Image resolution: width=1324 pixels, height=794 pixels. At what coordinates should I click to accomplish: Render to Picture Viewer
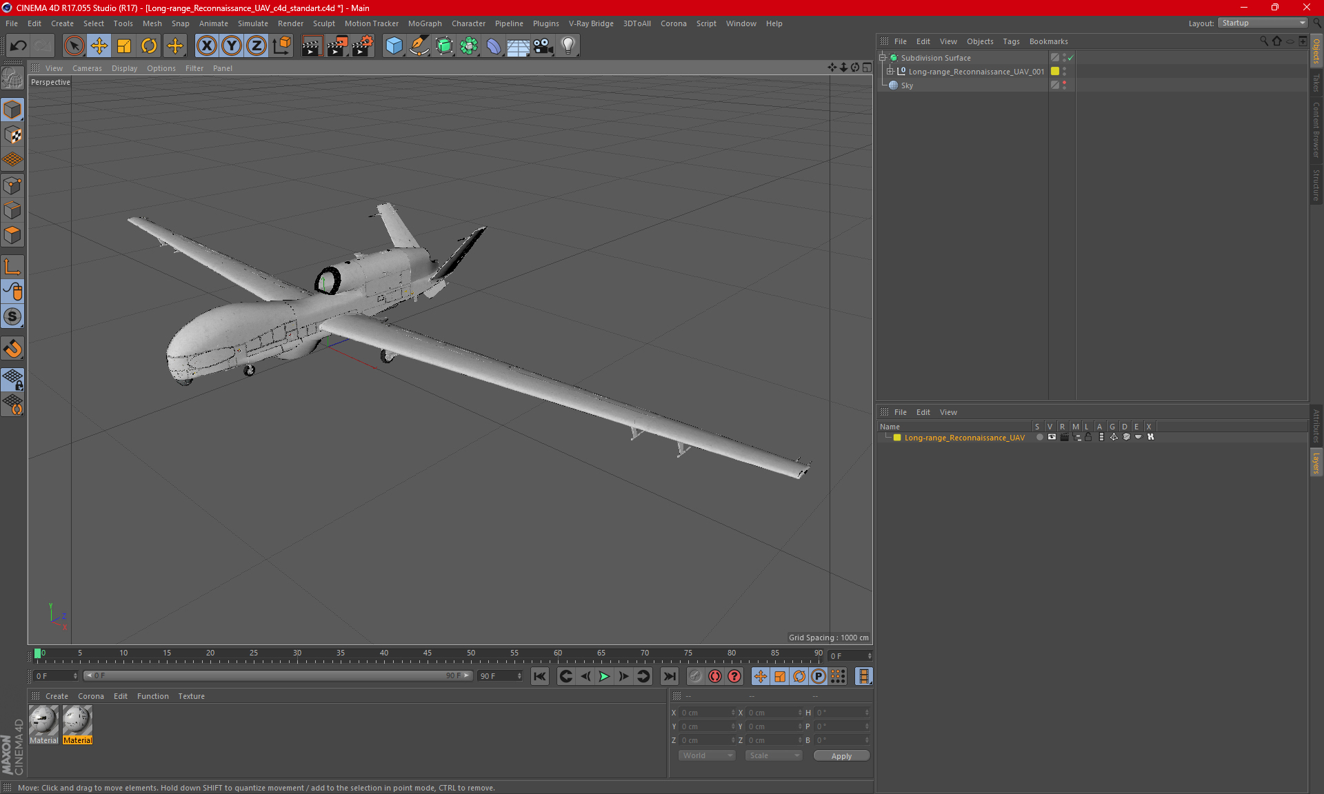coord(337,45)
